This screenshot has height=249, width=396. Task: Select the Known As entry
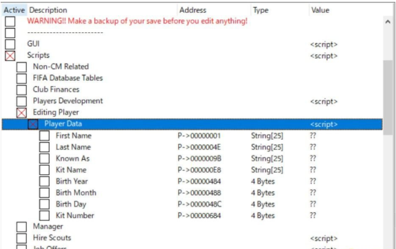click(73, 159)
